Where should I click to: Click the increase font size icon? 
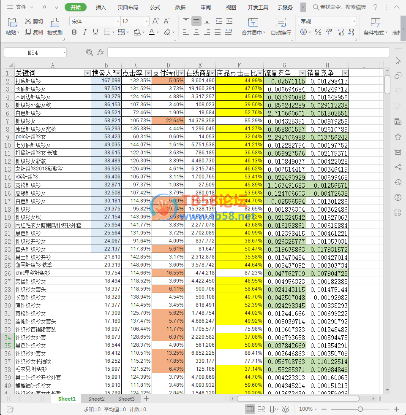155,21
